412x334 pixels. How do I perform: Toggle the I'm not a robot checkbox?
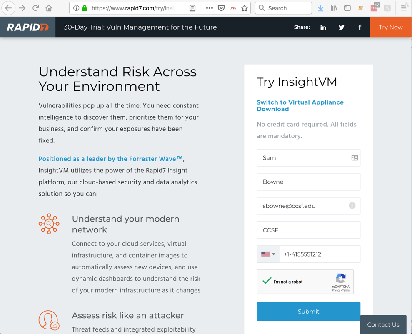coord(267,281)
